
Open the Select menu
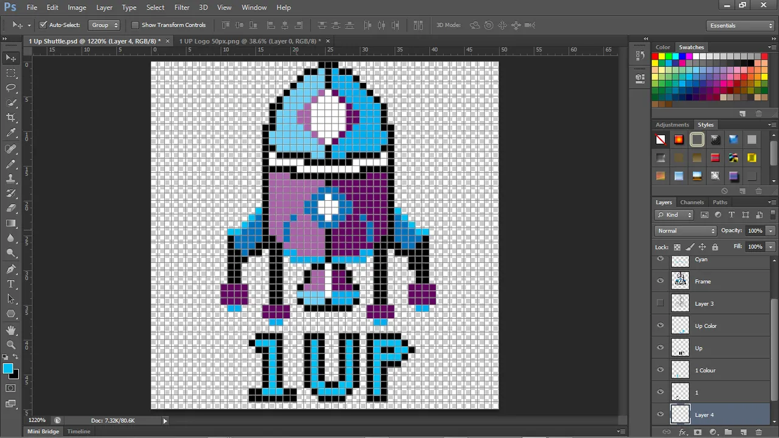click(x=155, y=7)
